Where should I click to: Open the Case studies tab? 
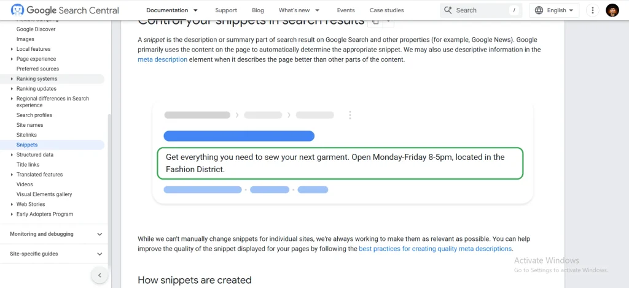coord(386,10)
